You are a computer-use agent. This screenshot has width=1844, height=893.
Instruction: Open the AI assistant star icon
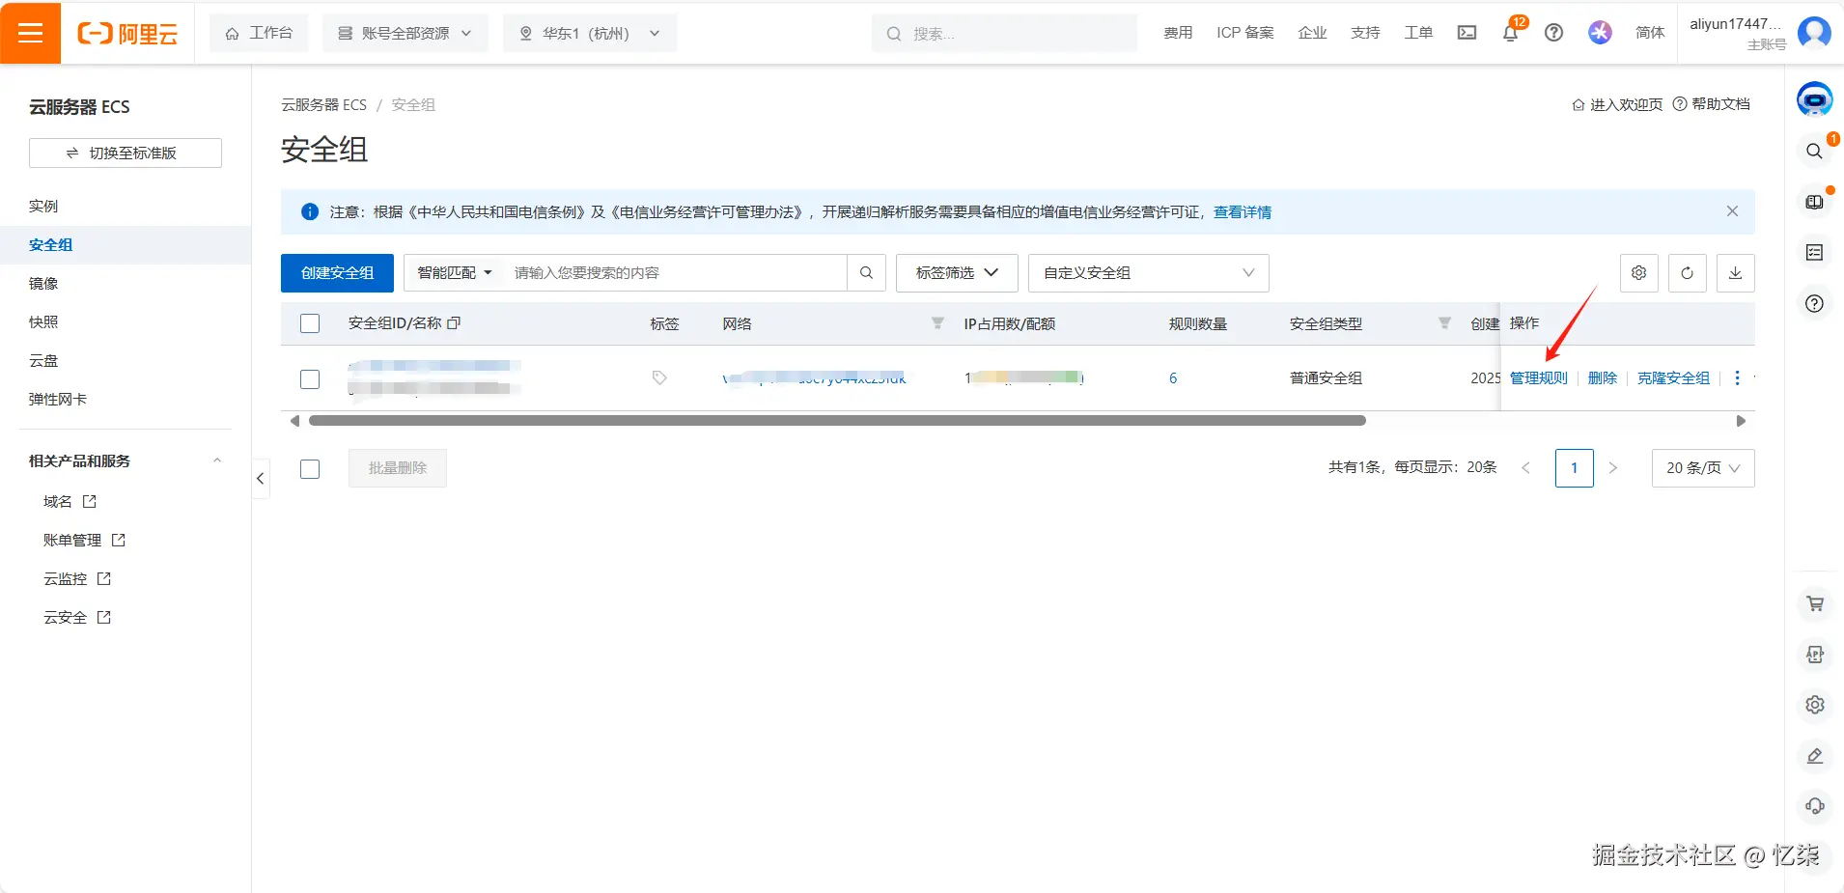pos(1600,33)
